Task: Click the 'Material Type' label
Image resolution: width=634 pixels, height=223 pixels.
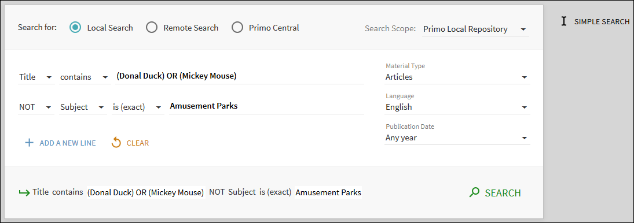Action: point(405,66)
